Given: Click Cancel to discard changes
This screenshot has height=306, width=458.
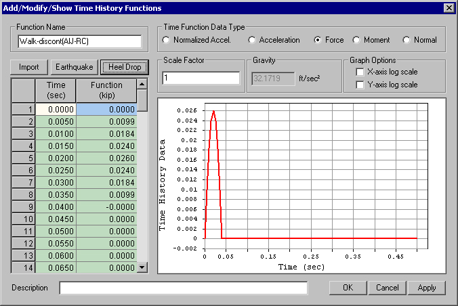Looking at the screenshot, I should point(387,288).
